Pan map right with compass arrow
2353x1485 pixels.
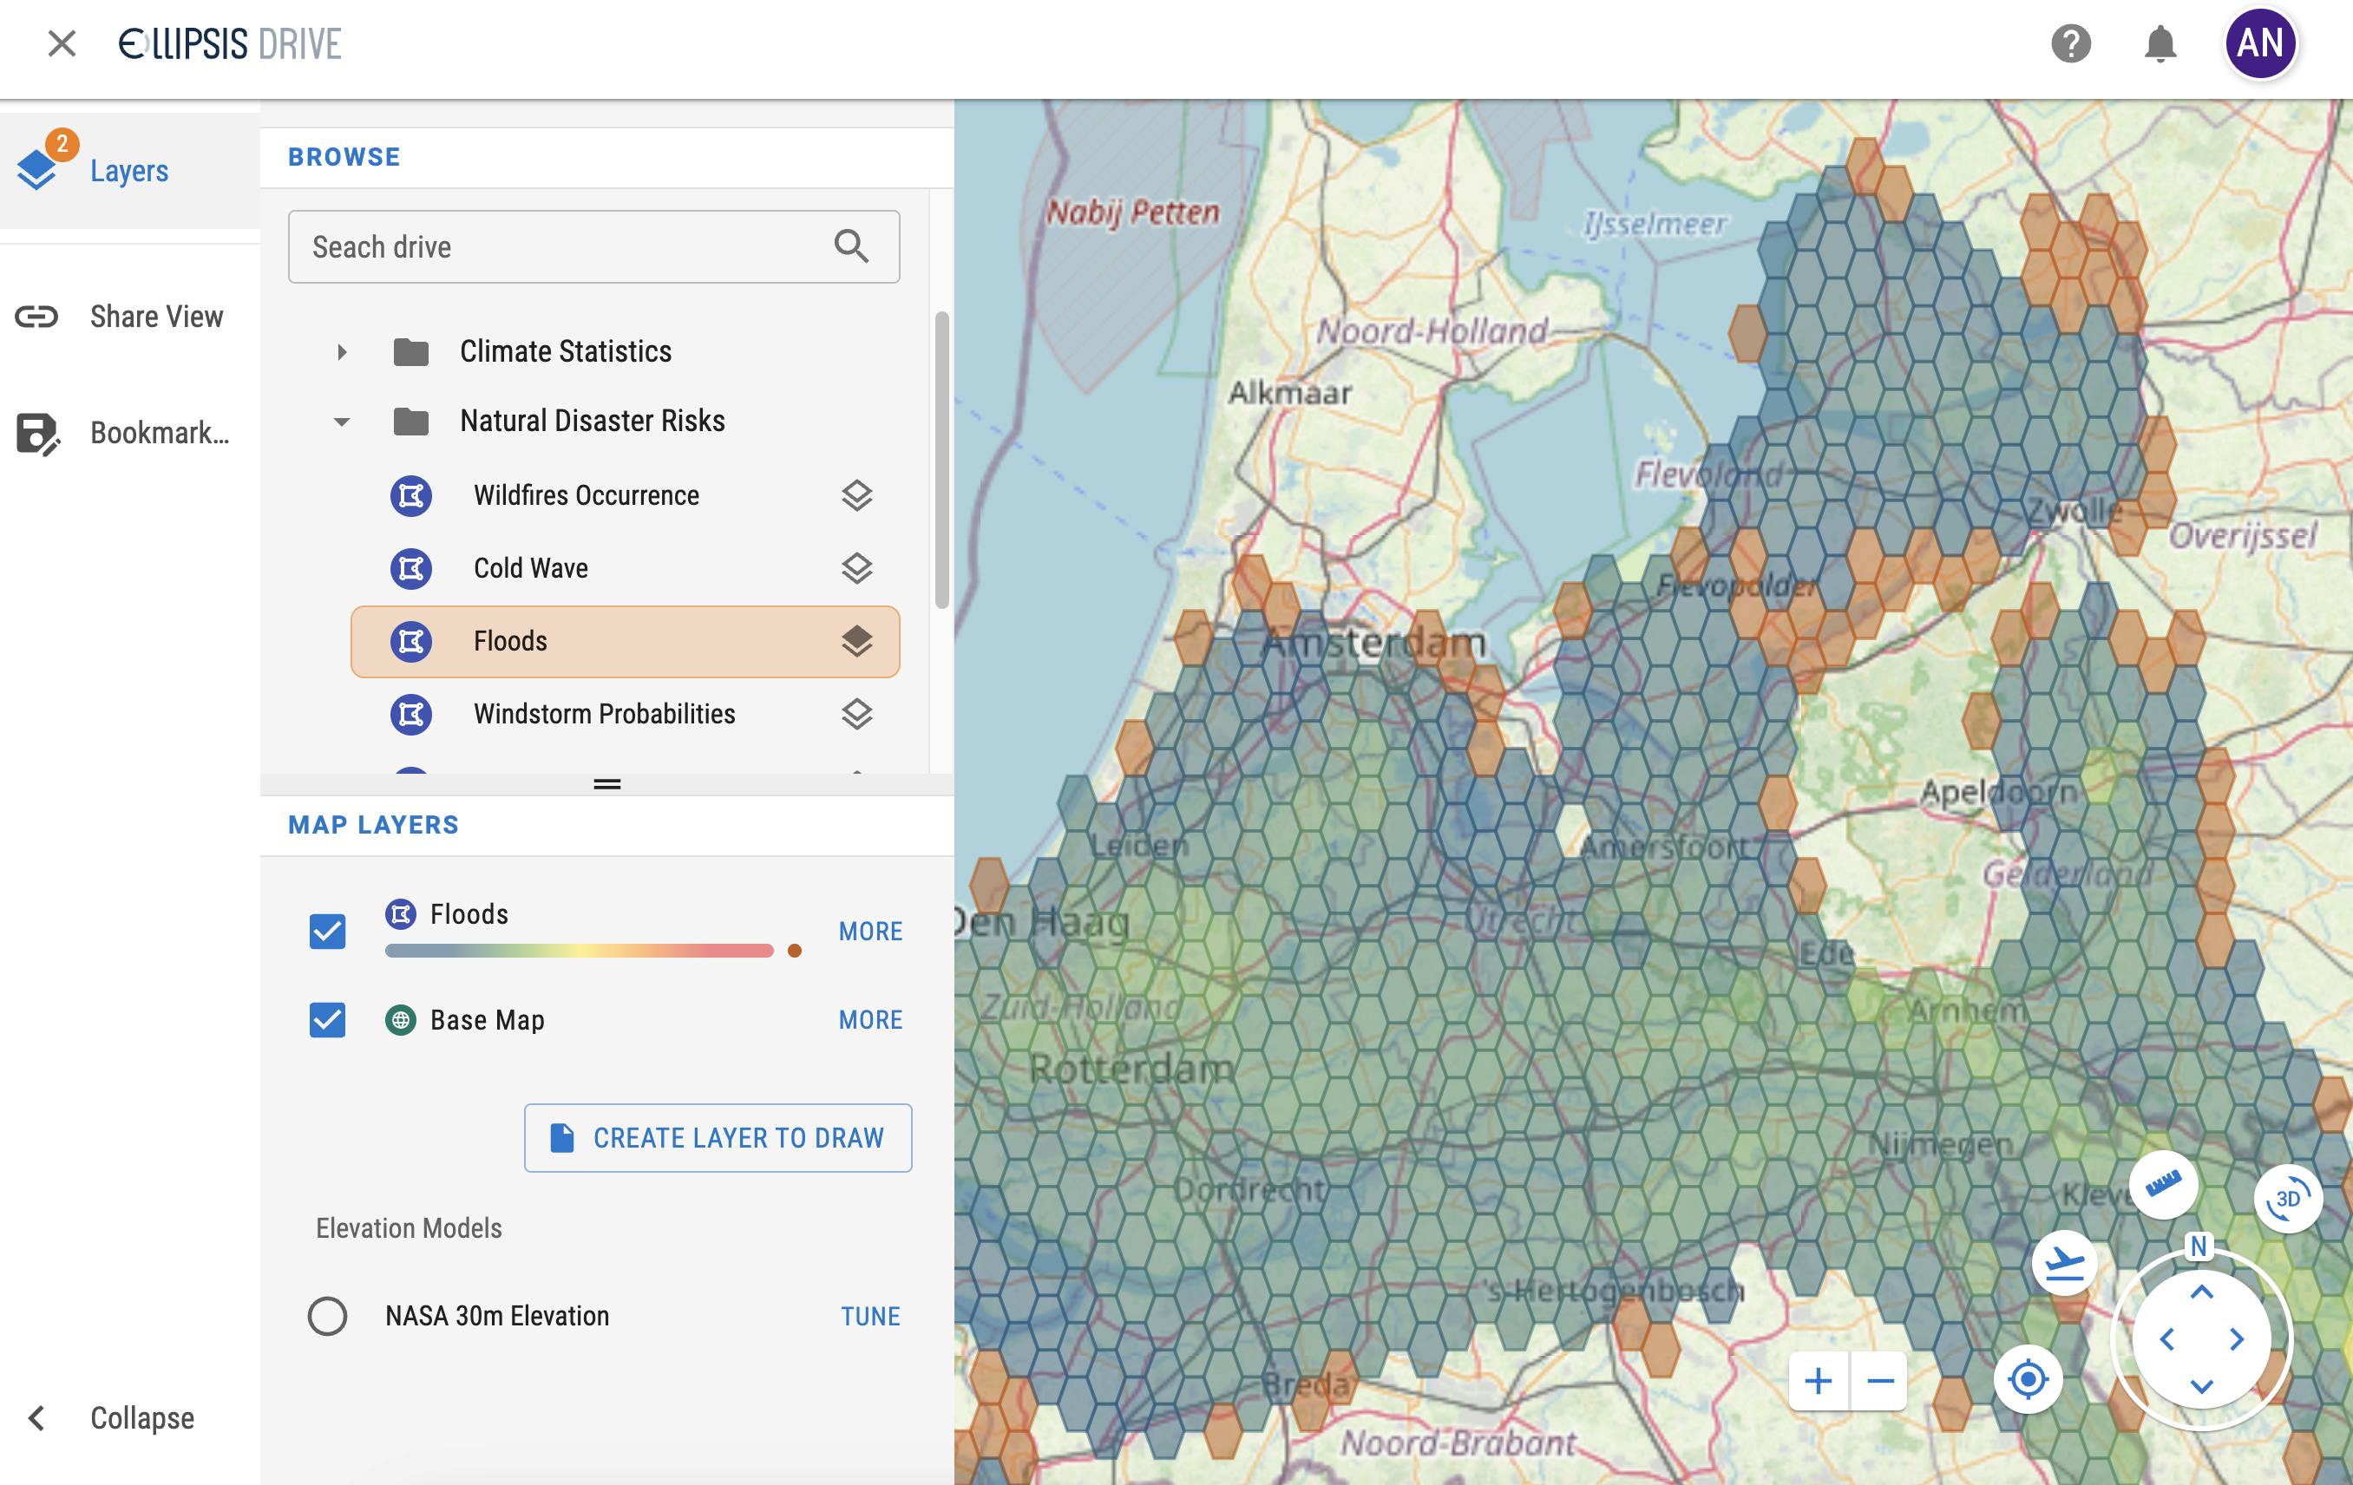(2237, 1338)
